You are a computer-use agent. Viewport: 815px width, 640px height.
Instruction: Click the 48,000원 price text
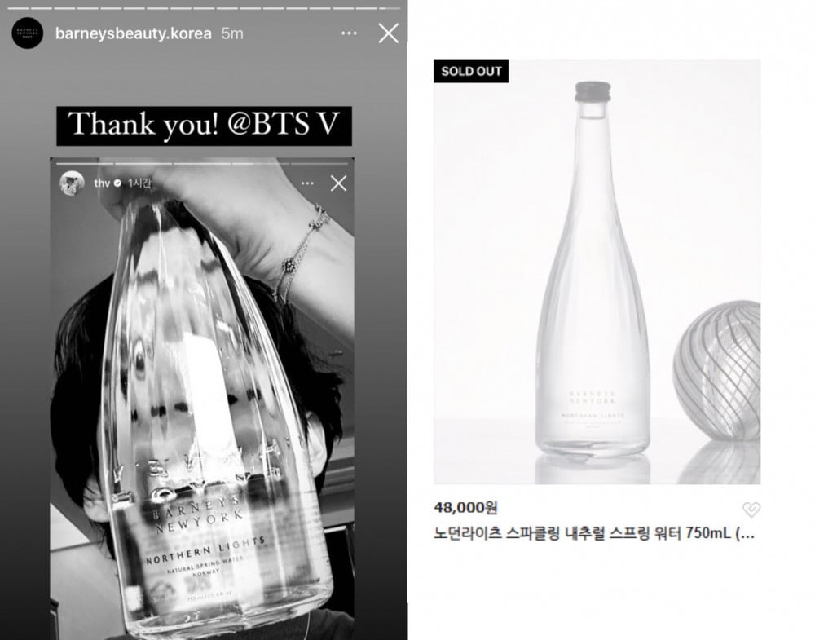[465, 507]
